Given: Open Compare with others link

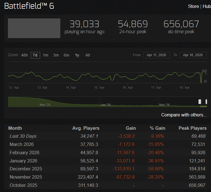Looking at the screenshot, I should pos(184,115).
